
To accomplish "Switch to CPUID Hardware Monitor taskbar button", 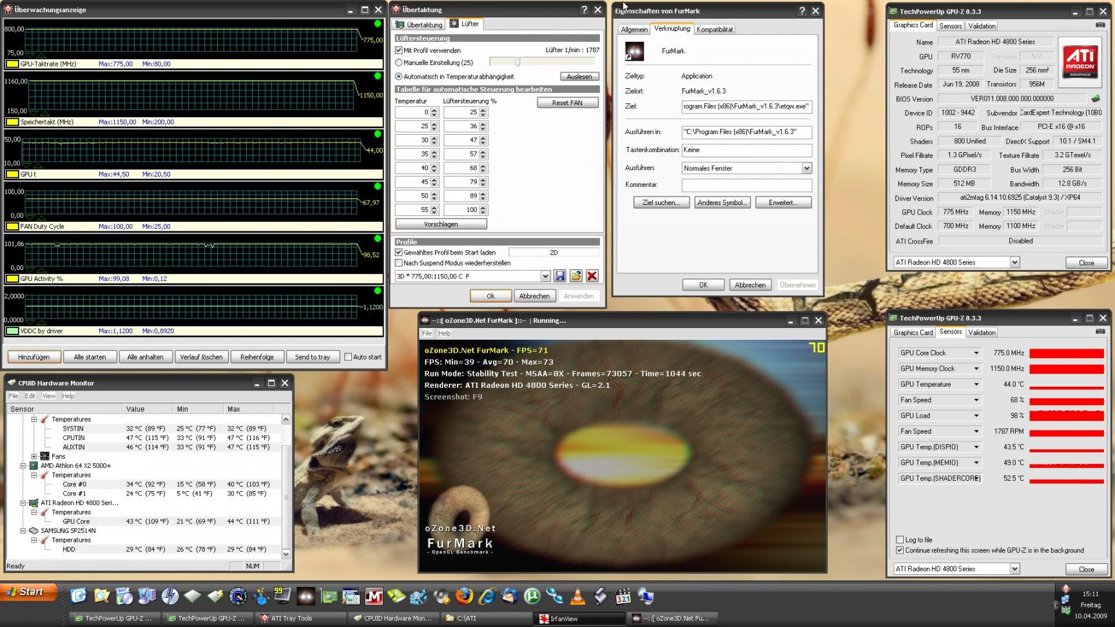I will tap(394, 619).
